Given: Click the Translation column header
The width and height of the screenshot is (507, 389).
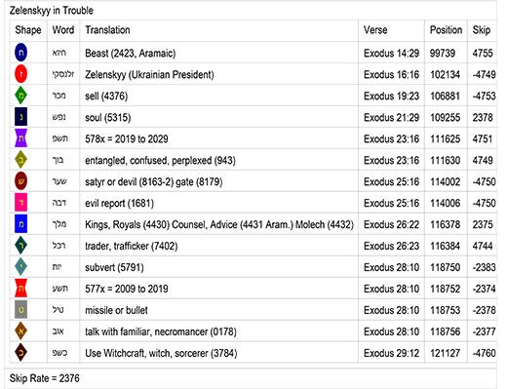Looking at the screenshot, I should tap(107, 30).
